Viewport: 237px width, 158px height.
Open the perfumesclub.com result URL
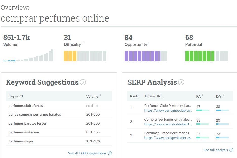click(168, 110)
